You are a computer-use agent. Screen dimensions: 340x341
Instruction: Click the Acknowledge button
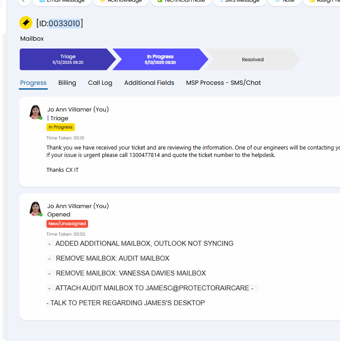point(121,2)
